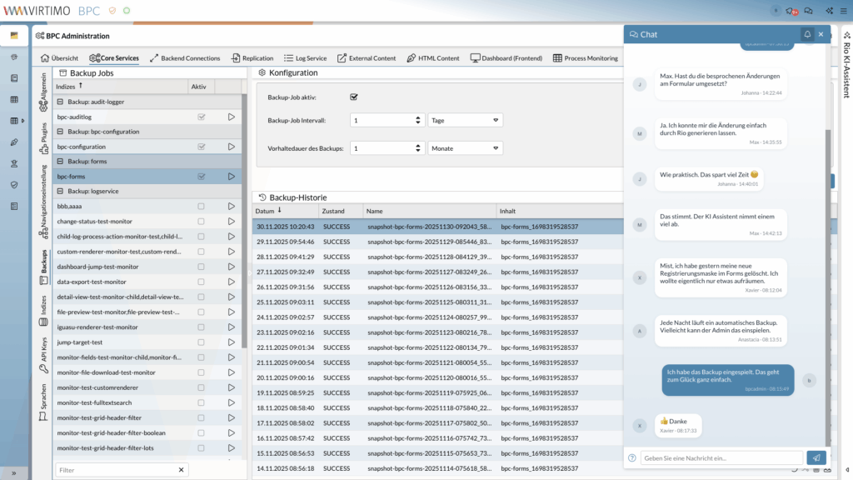Screen dimensions: 853x480
Task: Open the AI assistant sparkle icon in header
Action: coord(830,11)
